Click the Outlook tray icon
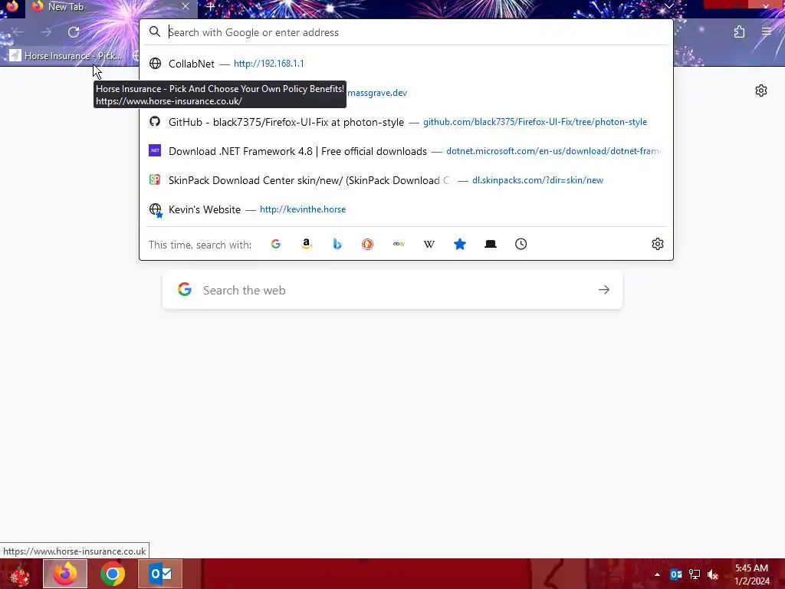785x589 pixels. tap(676, 574)
